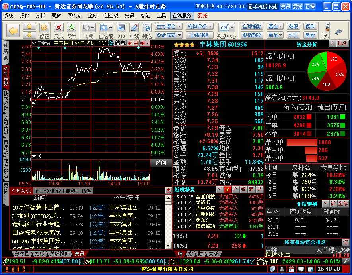Switch bottom quote tab to 财
The width and height of the screenshot is (352, 275).
(x=200, y=253)
